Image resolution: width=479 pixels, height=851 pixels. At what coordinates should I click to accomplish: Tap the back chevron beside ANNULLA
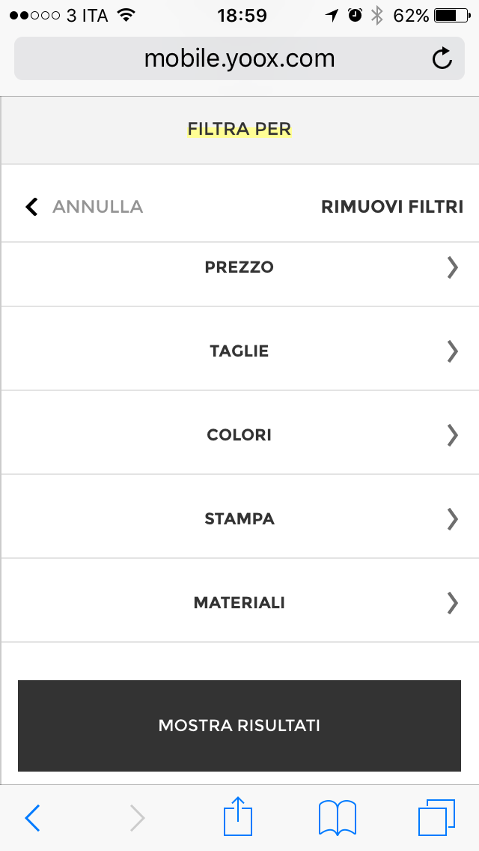(31, 207)
